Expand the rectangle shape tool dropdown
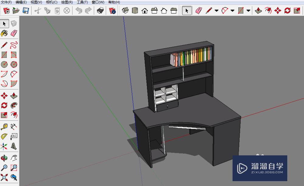This screenshot has height=186, width=304. 248,11
